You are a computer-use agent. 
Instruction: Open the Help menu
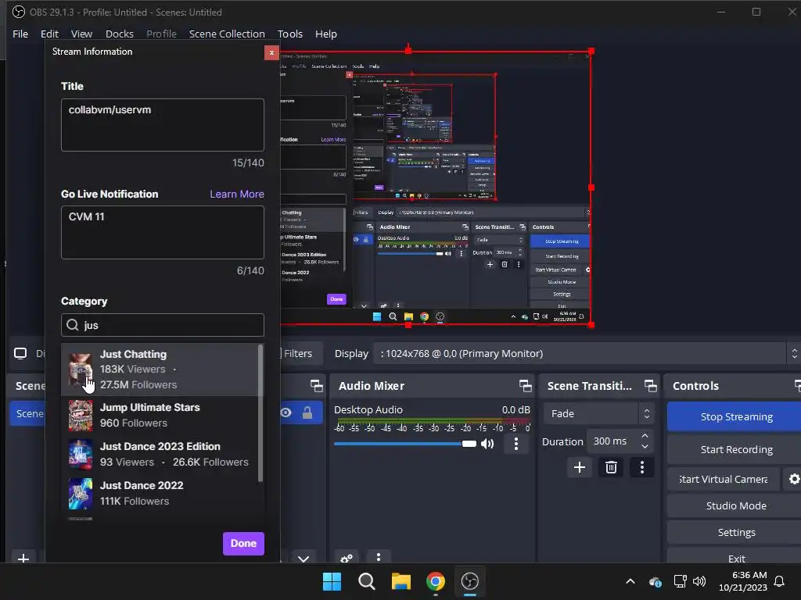[x=326, y=34]
